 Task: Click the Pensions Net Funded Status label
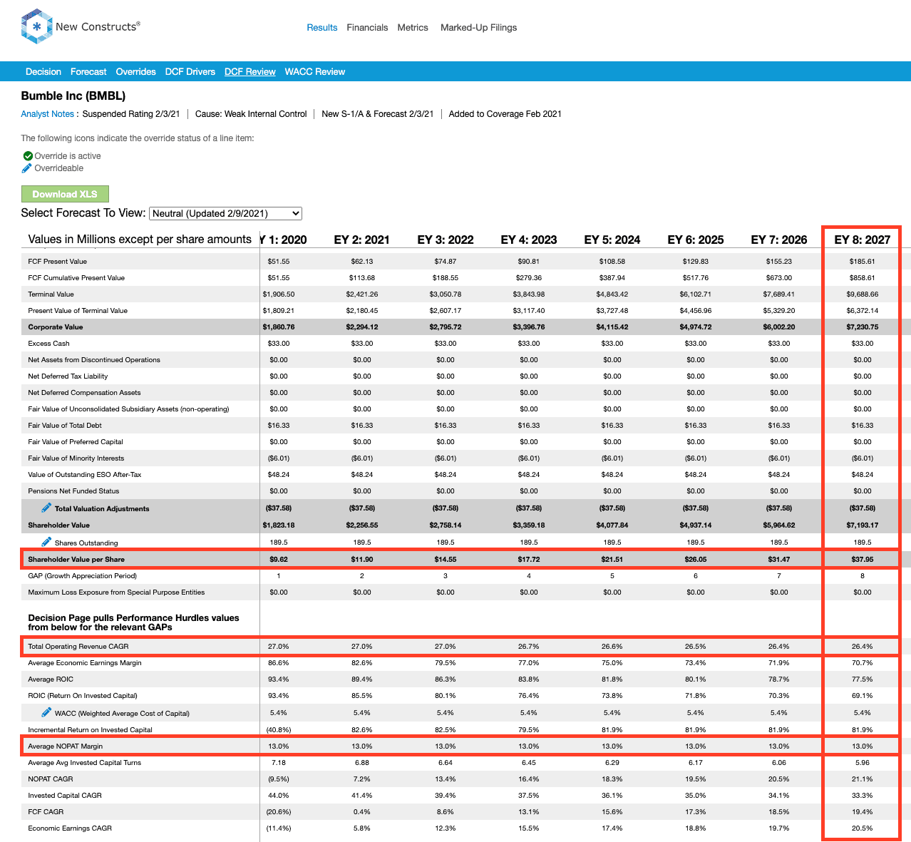(74, 491)
